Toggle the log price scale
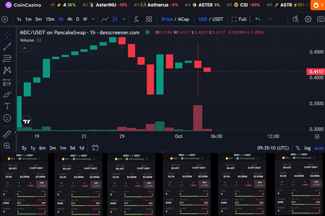The image size is (325, 216). [307, 148]
